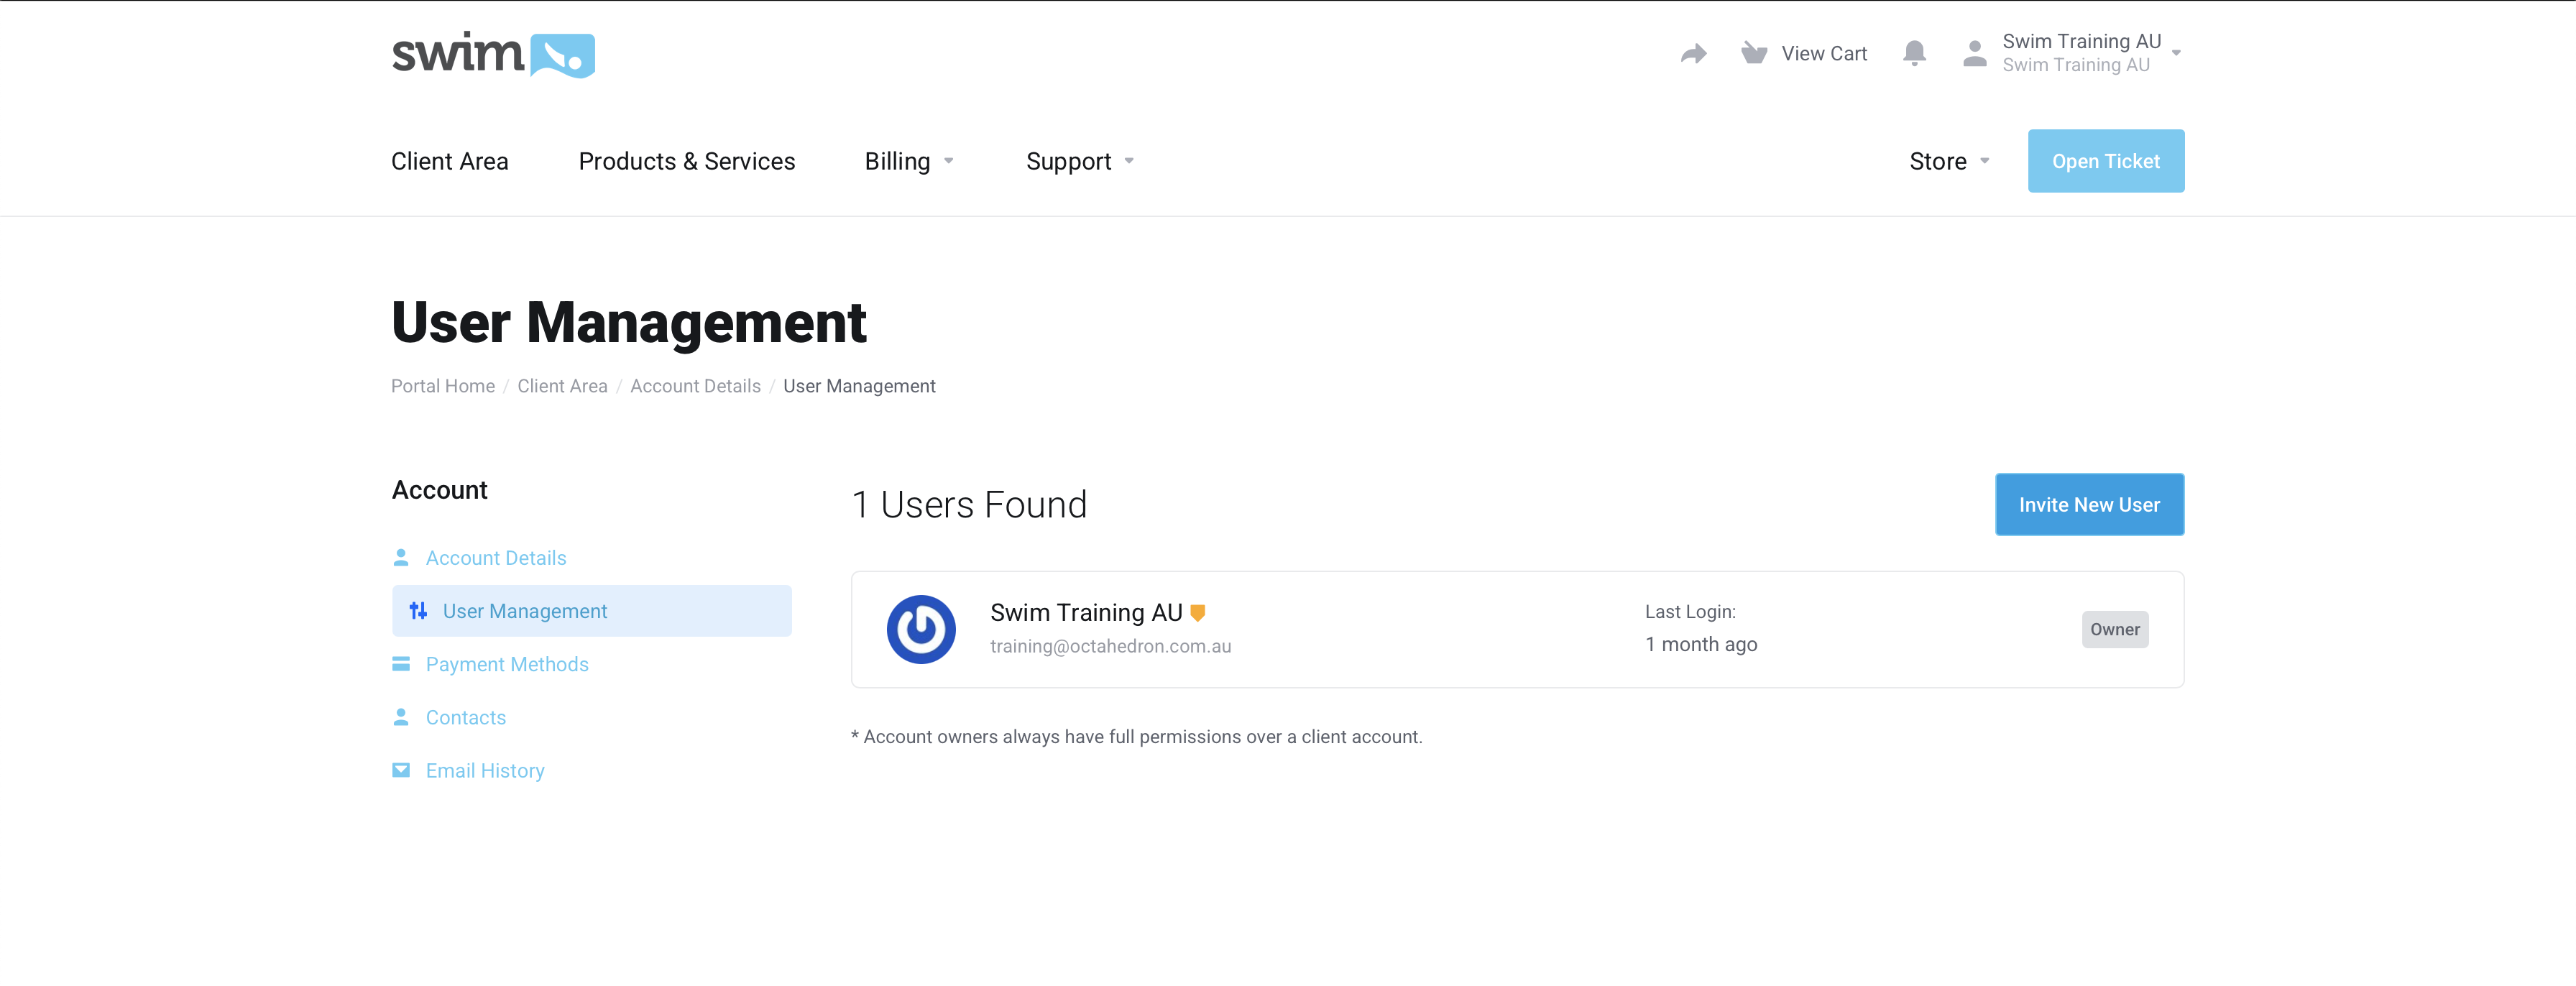
Task: Click the Owner badge
Action: pyautogui.click(x=2115, y=629)
